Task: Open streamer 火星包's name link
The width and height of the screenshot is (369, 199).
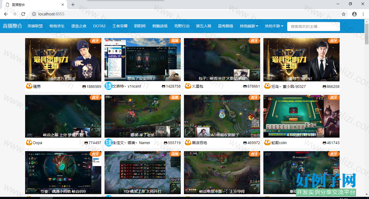Action: point(197,87)
